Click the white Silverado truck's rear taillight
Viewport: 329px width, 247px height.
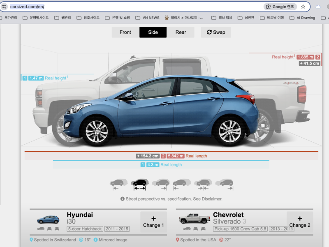(302, 95)
